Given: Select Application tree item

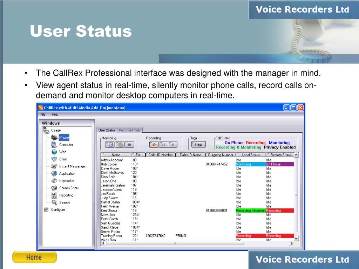Looking at the screenshot, I should (67, 173).
